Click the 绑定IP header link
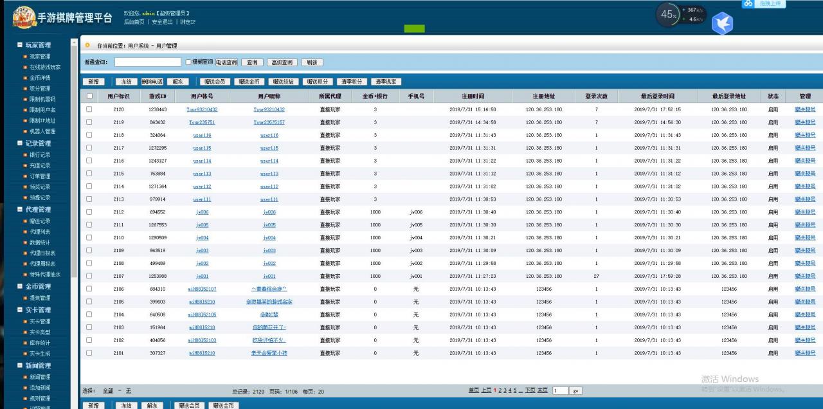Viewport: 823px width, 409px height. pyautogui.click(x=188, y=22)
